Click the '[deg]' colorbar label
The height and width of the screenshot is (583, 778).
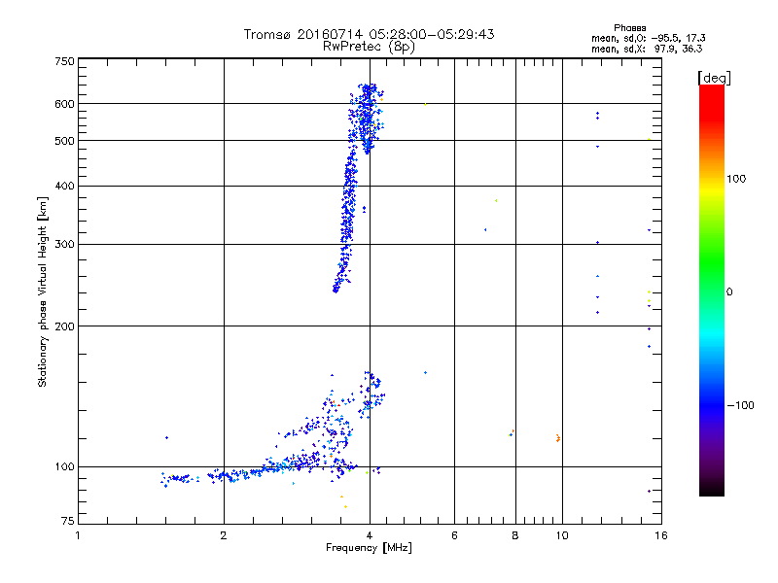714,78
